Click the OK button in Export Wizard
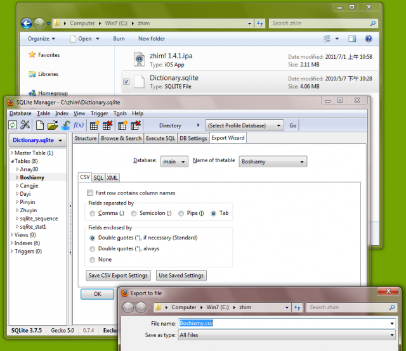This screenshot has width=406, height=351. (97, 294)
